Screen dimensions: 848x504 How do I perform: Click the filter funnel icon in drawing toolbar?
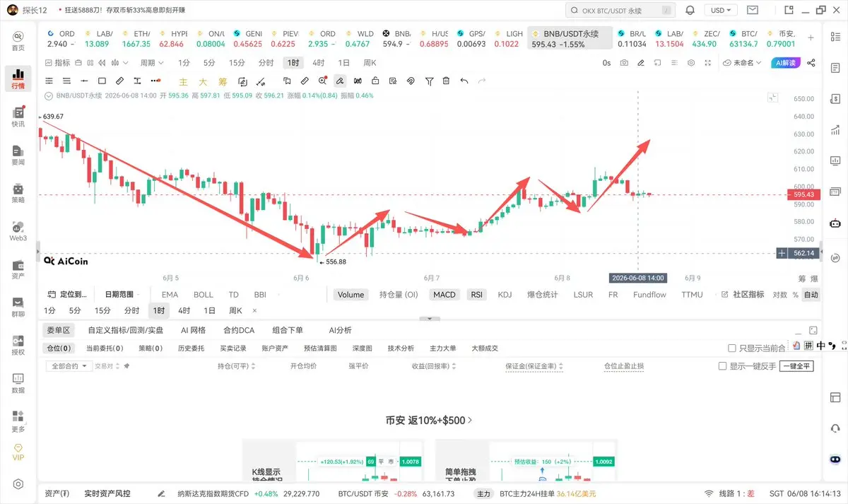[429, 81]
